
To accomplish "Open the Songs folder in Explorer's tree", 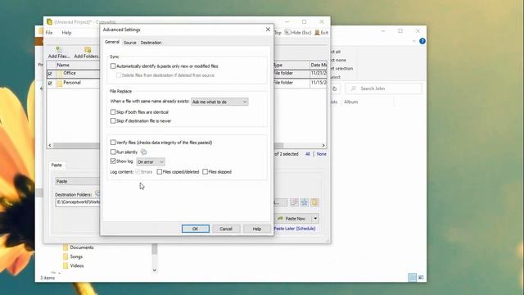I will [76, 256].
